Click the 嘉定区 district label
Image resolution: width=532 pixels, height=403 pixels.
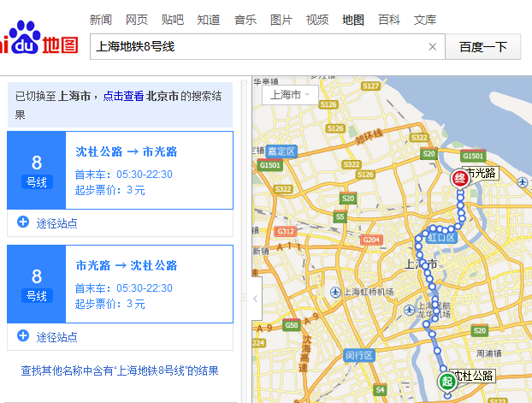click(281, 151)
